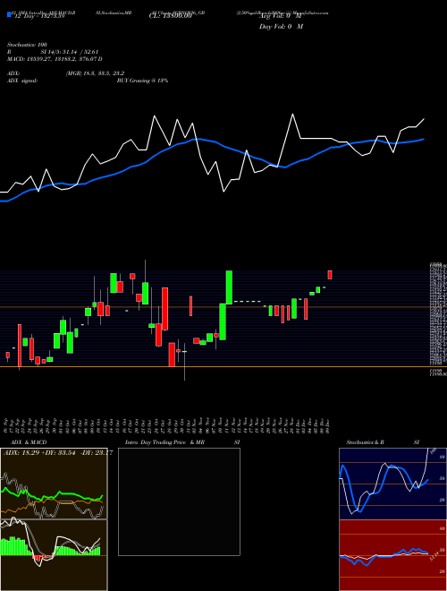Click the 'Stochastics & R' panel title
This screenshot has height=591, width=447.
[x=365, y=442]
